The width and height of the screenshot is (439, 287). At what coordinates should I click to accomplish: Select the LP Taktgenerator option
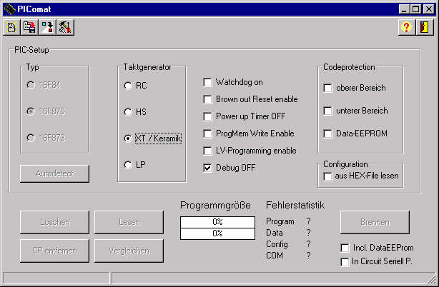click(128, 165)
